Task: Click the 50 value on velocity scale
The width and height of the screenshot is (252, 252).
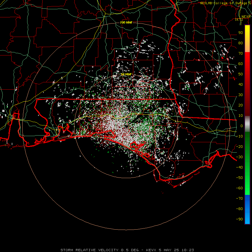Action: tap(241, 74)
